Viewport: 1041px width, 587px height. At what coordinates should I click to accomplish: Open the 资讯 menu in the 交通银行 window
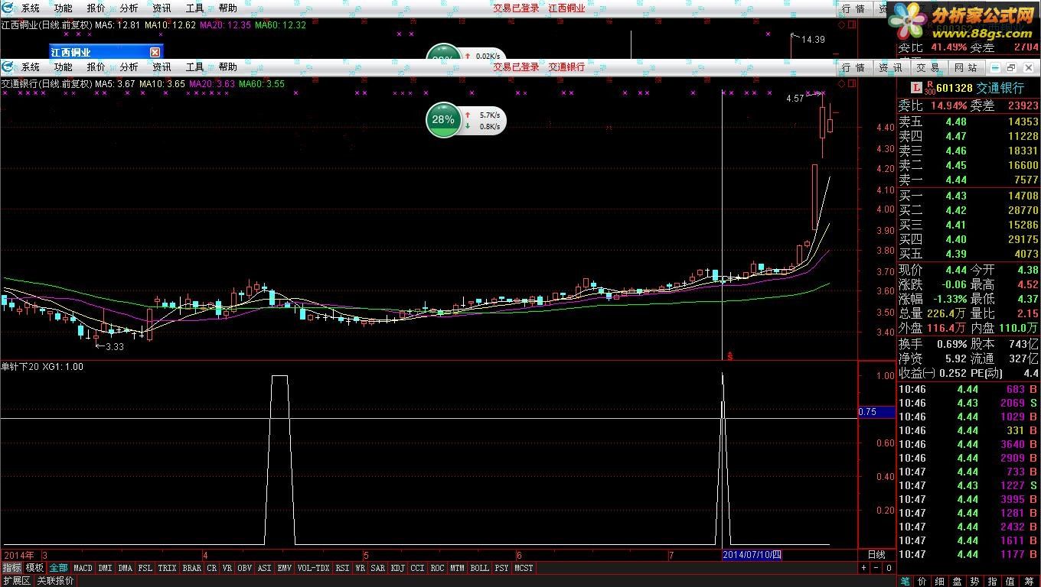click(162, 67)
